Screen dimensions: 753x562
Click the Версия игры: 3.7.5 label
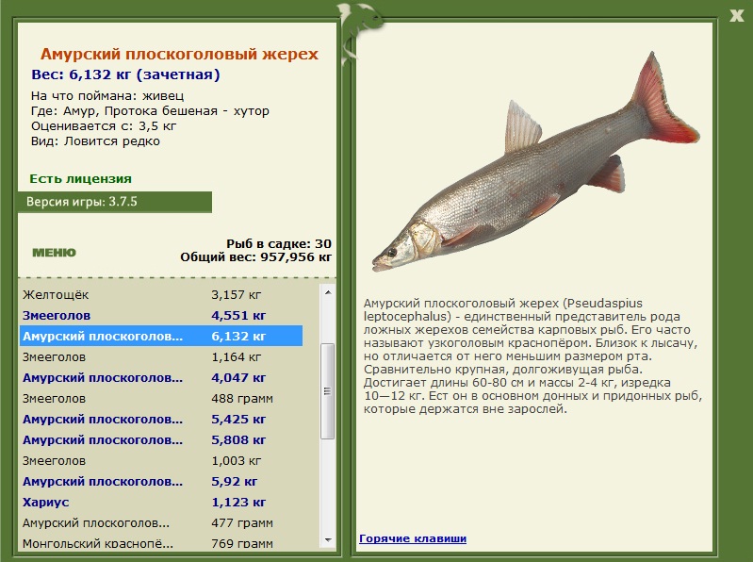[82, 202]
